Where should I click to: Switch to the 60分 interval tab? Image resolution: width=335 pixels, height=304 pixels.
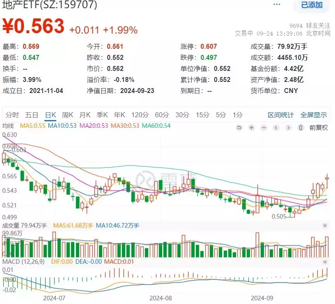pyautogui.click(x=162, y=115)
